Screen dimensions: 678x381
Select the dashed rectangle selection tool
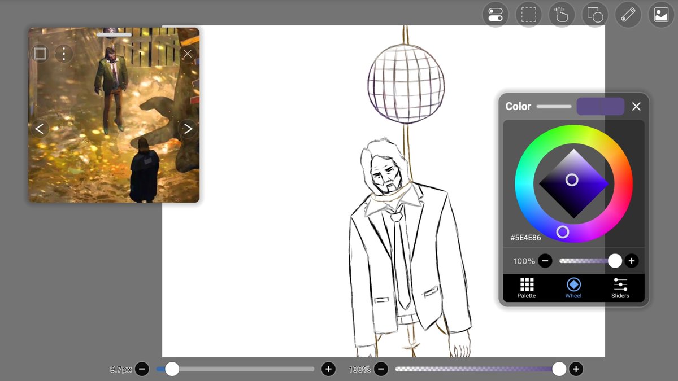529,15
